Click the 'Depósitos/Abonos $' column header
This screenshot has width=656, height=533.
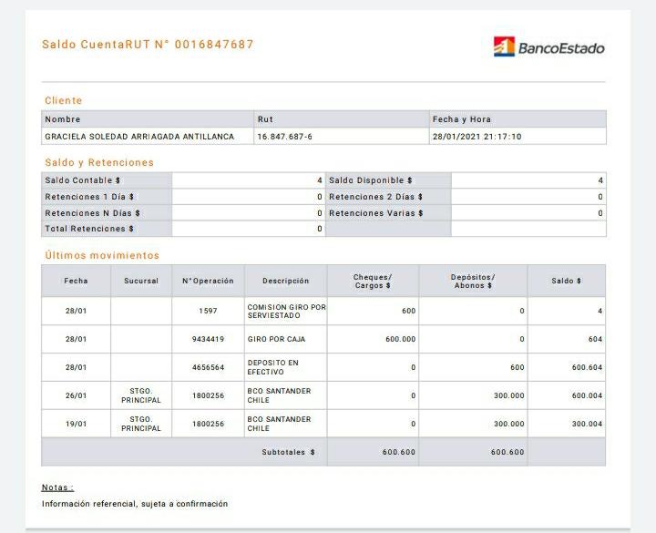(473, 282)
